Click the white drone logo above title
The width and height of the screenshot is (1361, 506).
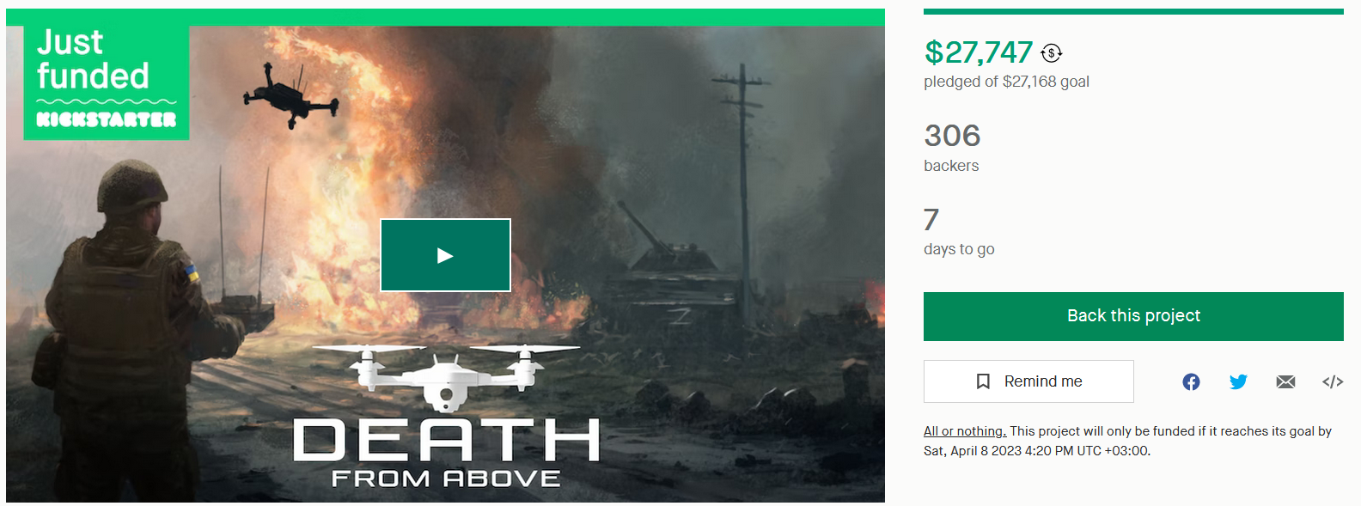pos(446,378)
